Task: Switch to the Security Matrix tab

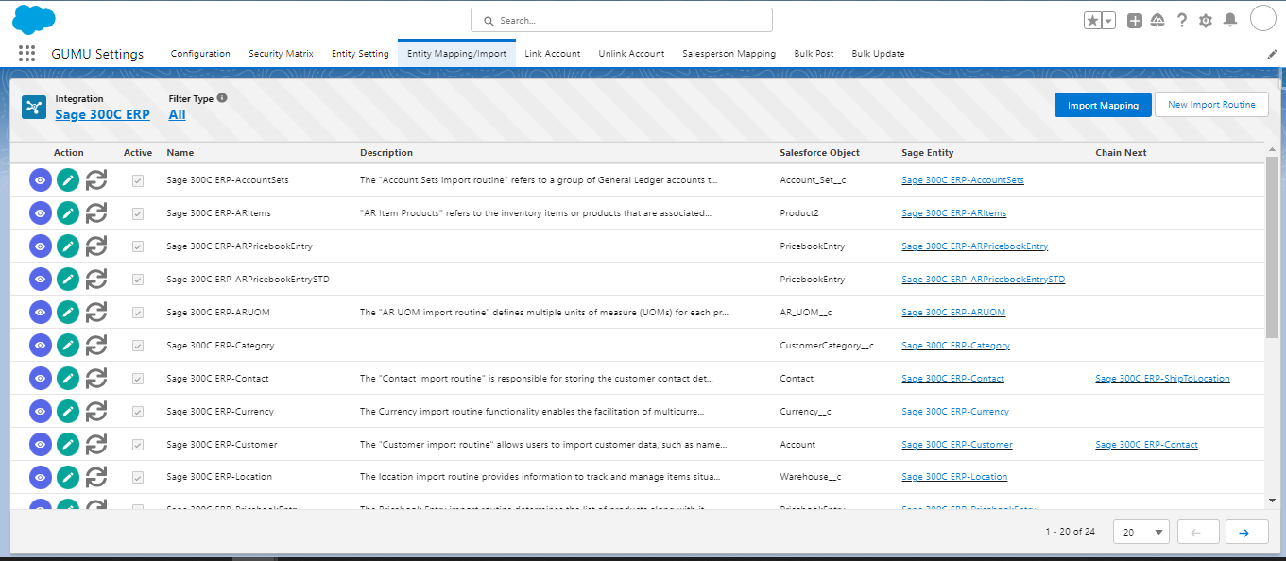Action: (281, 54)
